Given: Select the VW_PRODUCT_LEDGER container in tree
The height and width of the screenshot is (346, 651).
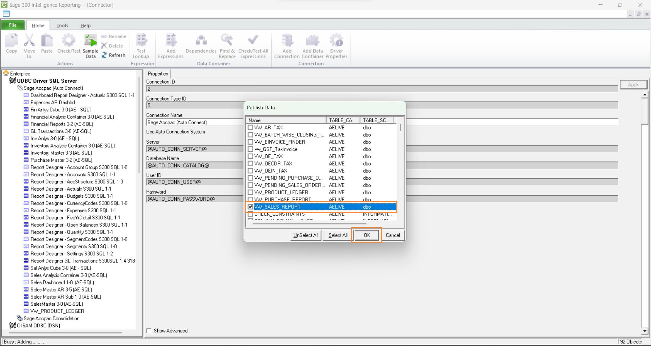Looking at the screenshot, I should point(57,311).
